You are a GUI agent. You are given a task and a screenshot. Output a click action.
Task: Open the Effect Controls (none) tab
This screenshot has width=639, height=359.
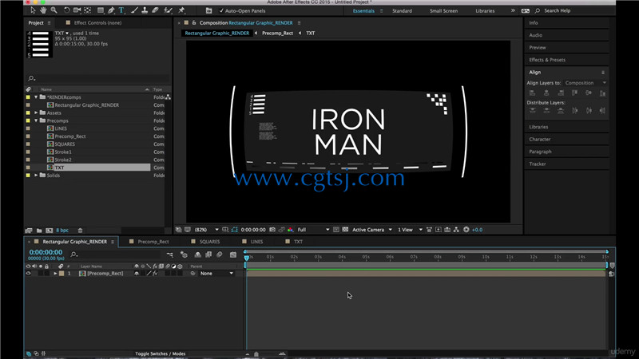(97, 23)
